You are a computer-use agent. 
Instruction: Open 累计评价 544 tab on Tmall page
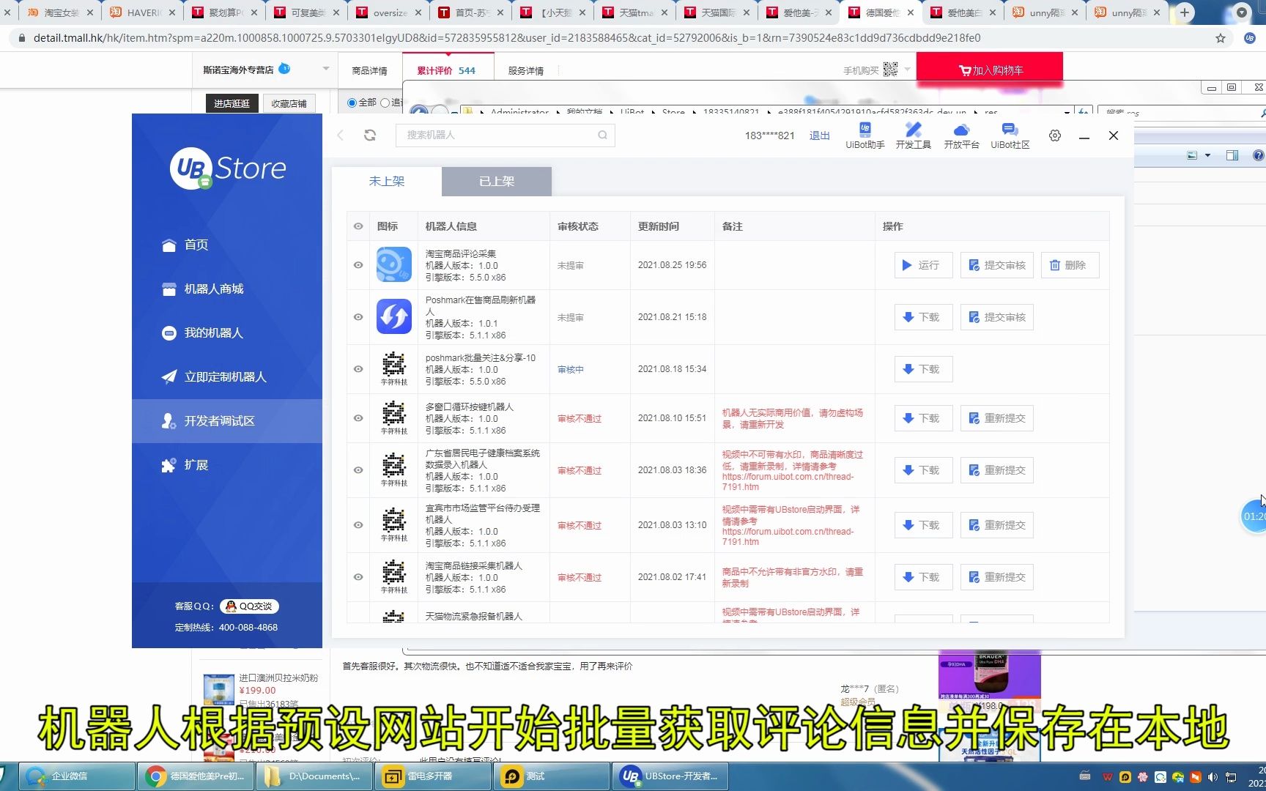446,71
